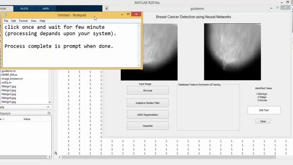
Task: Click the command window horizontal scrollbar
Action: pos(168,157)
